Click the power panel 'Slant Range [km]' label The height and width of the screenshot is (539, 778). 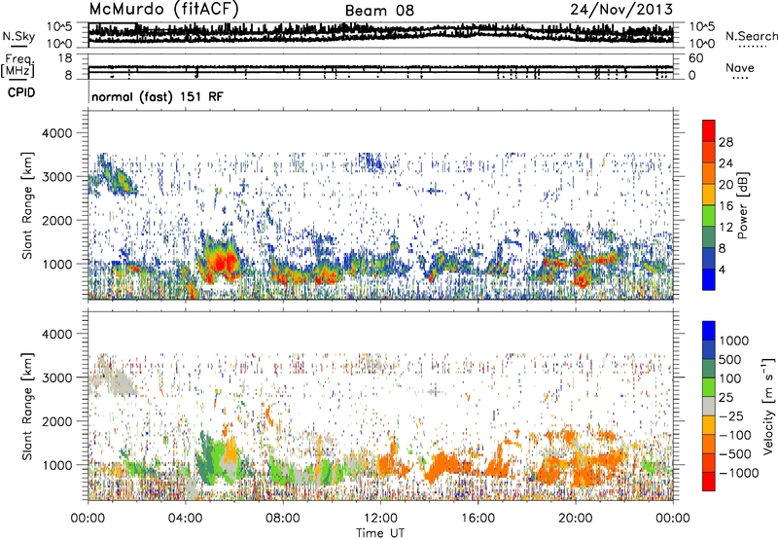(27, 205)
